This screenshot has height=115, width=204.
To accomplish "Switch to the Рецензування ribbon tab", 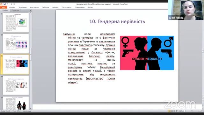I will click(x=80, y=7).
